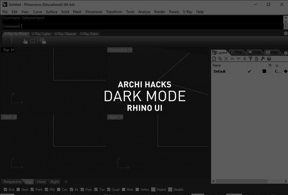This screenshot has width=288, height=195.
Task: Switch to the V-Ray Extra toolbar tab
Action: (x=89, y=34)
